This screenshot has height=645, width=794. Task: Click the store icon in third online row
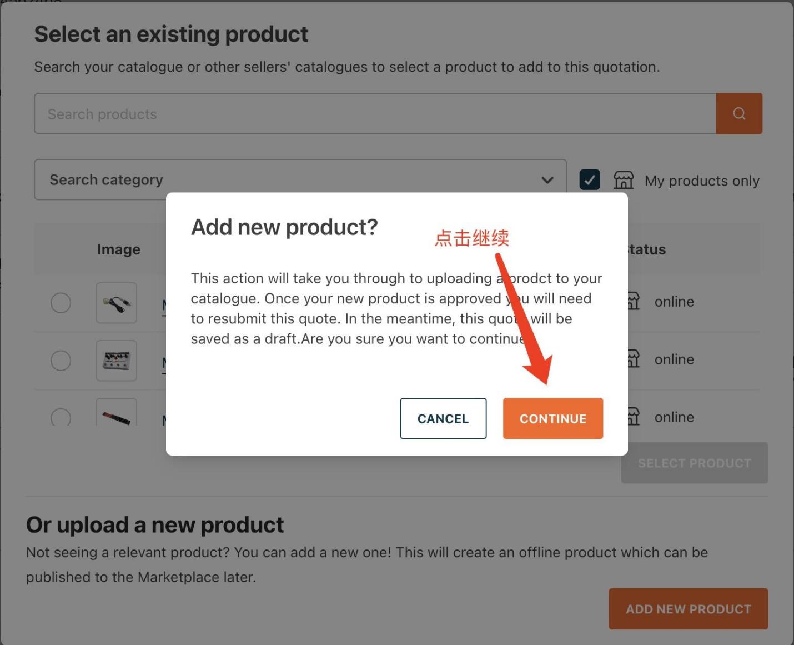tap(634, 417)
